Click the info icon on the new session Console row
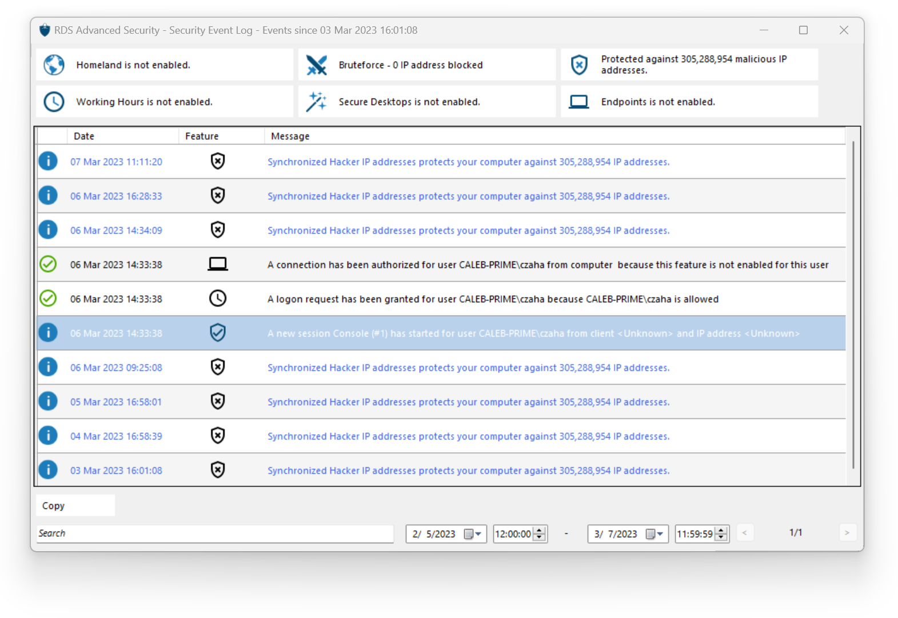 click(x=48, y=333)
